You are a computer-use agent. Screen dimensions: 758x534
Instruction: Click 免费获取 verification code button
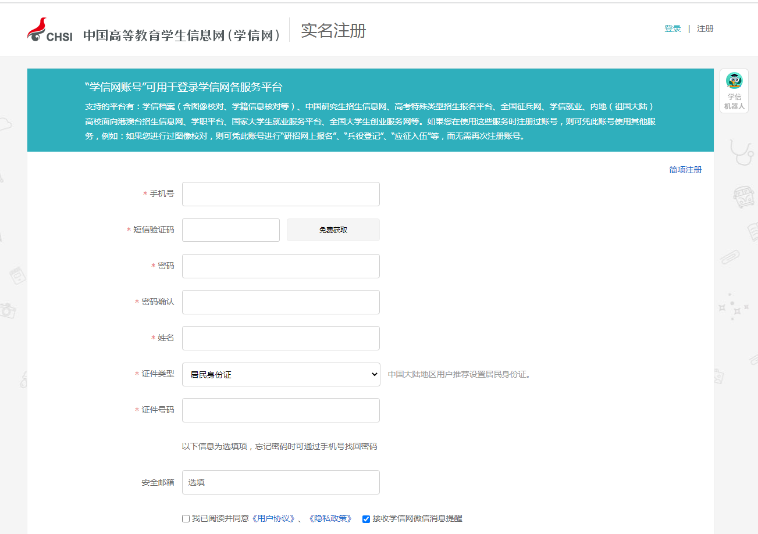pos(333,230)
